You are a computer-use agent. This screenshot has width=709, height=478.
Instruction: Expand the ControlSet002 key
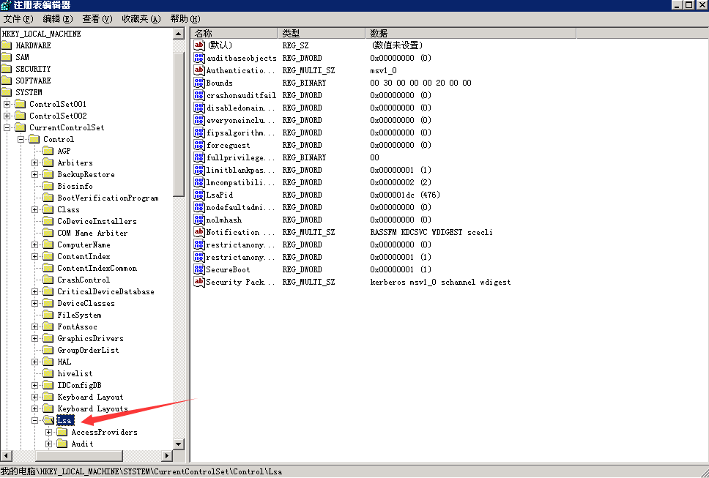[7, 116]
